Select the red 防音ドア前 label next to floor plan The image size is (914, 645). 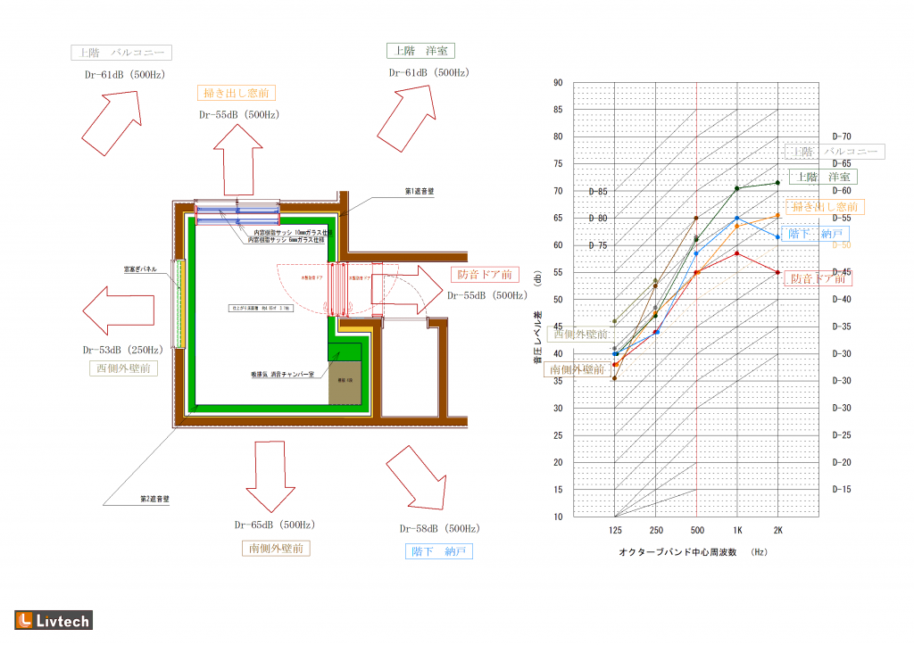click(485, 275)
